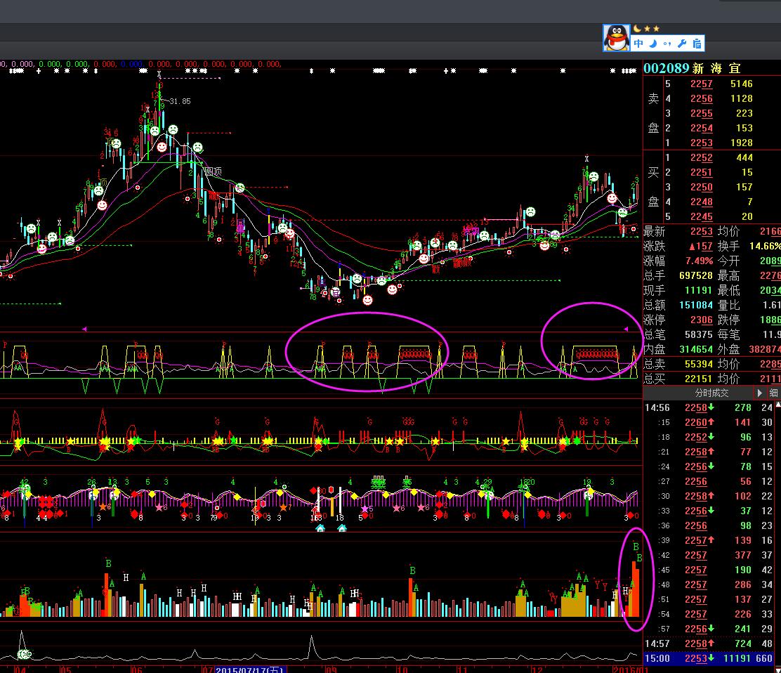Click the clipboard icon in the QQ input bar
781x673 pixels.
tap(696, 44)
